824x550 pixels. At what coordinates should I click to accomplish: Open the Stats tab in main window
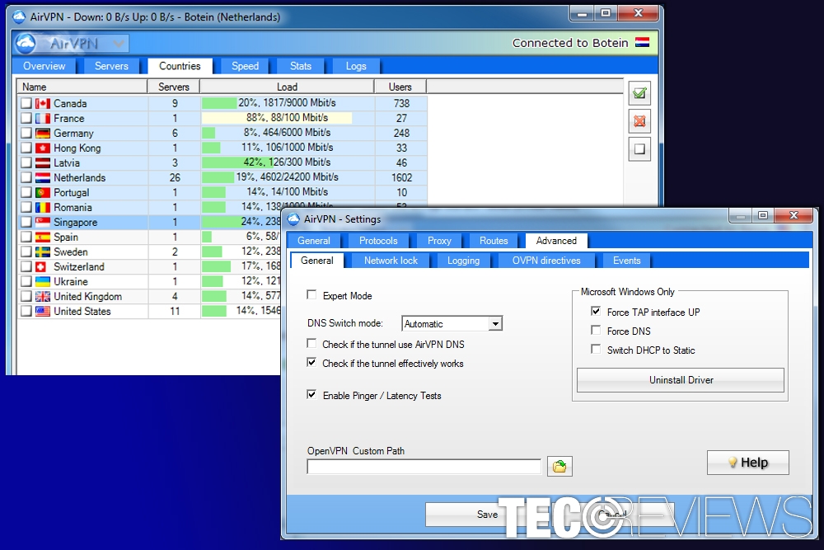click(301, 66)
